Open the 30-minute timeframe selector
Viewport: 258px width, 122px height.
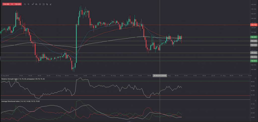(33, 4)
